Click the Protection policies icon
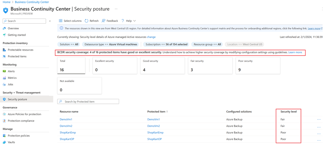This screenshot has height=145, width=325. (4, 136)
